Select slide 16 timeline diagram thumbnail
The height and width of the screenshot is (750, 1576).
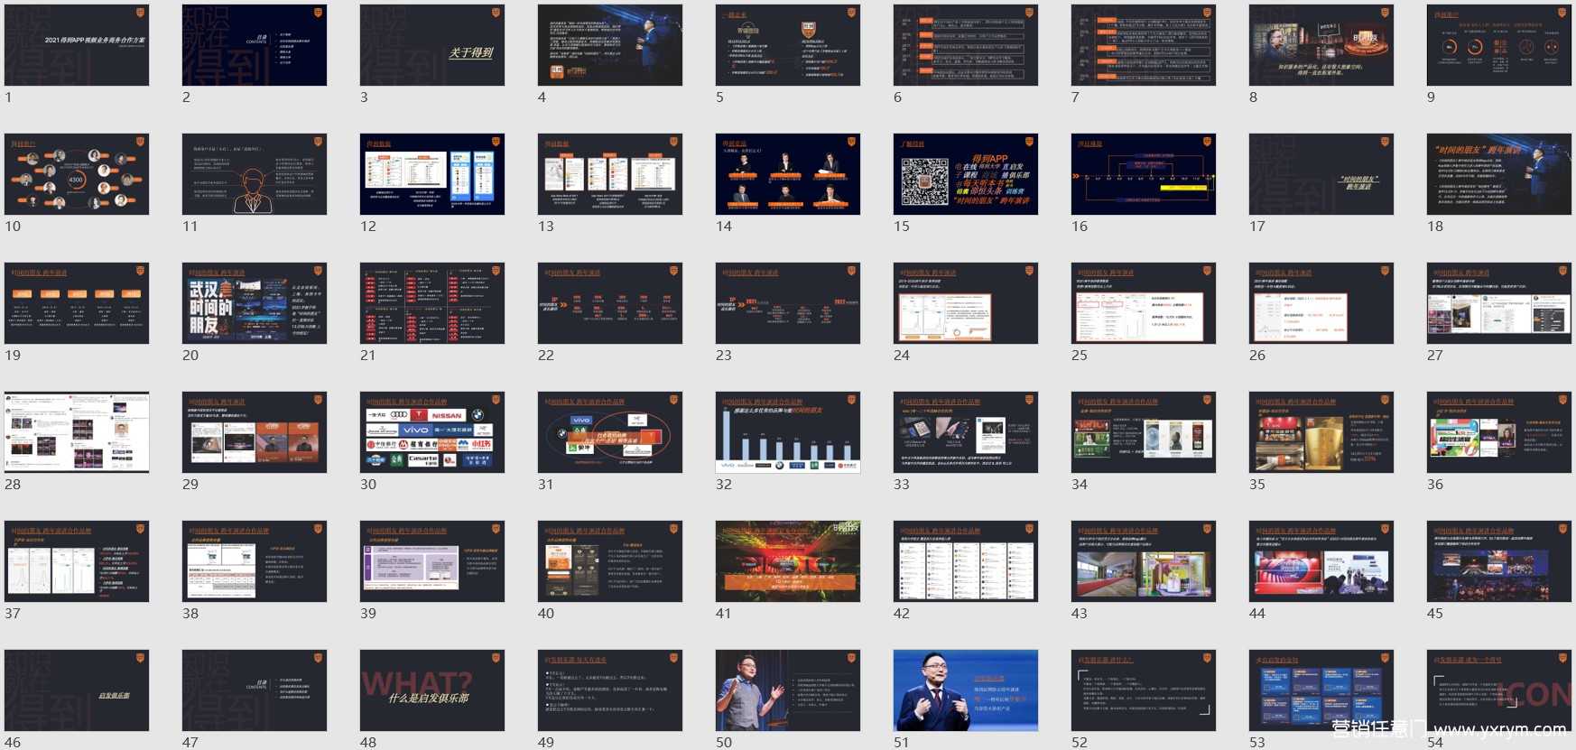point(1144,174)
